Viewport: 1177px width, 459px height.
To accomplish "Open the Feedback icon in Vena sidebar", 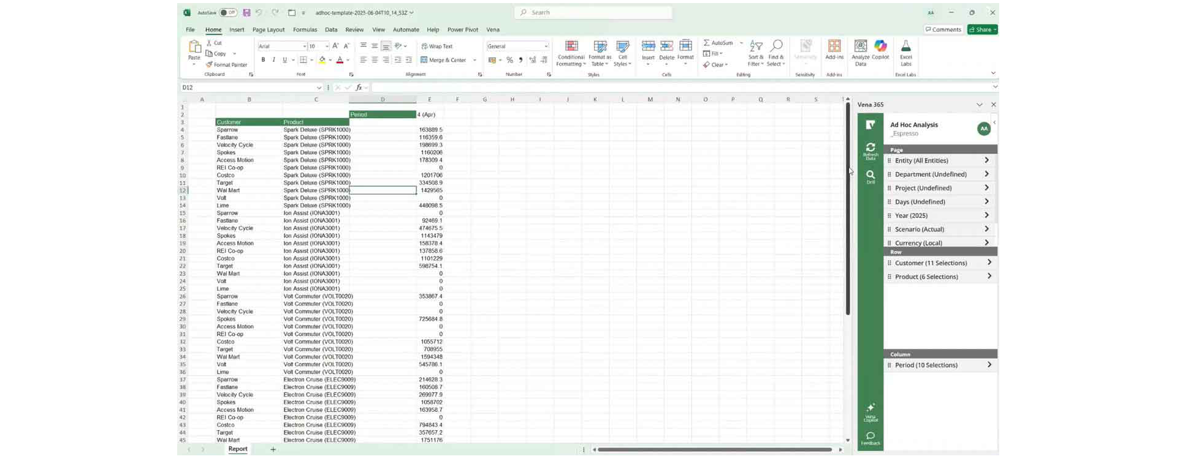I will [x=870, y=438].
